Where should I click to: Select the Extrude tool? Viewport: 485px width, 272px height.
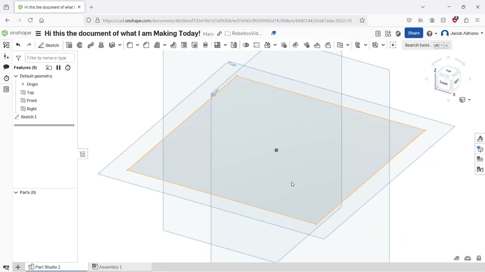69,45
